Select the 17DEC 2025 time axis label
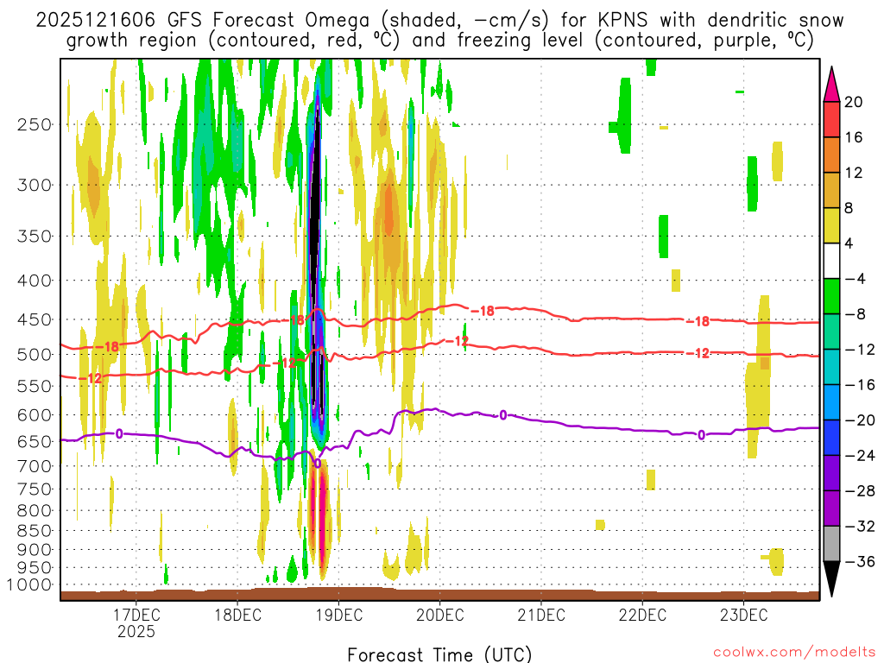Image resolution: width=884 pixels, height=663 pixels. [x=136, y=622]
